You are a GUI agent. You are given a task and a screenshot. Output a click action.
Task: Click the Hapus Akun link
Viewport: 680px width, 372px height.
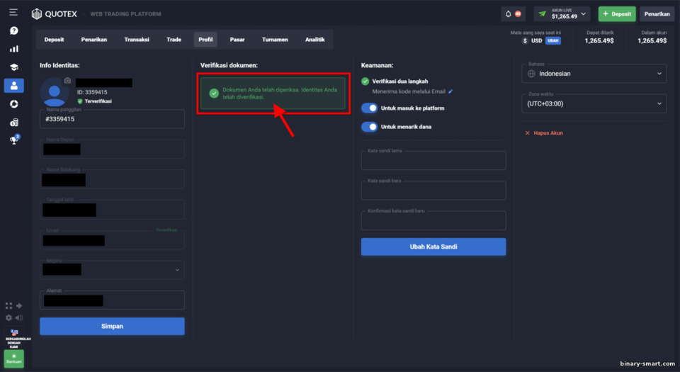click(x=548, y=133)
